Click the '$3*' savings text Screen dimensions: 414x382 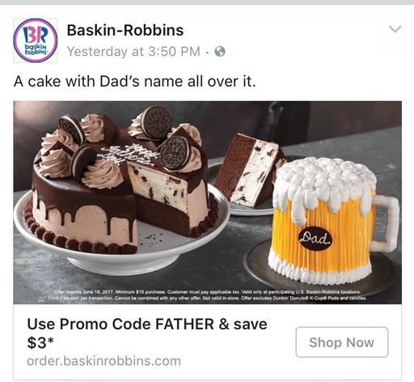point(40,342)
